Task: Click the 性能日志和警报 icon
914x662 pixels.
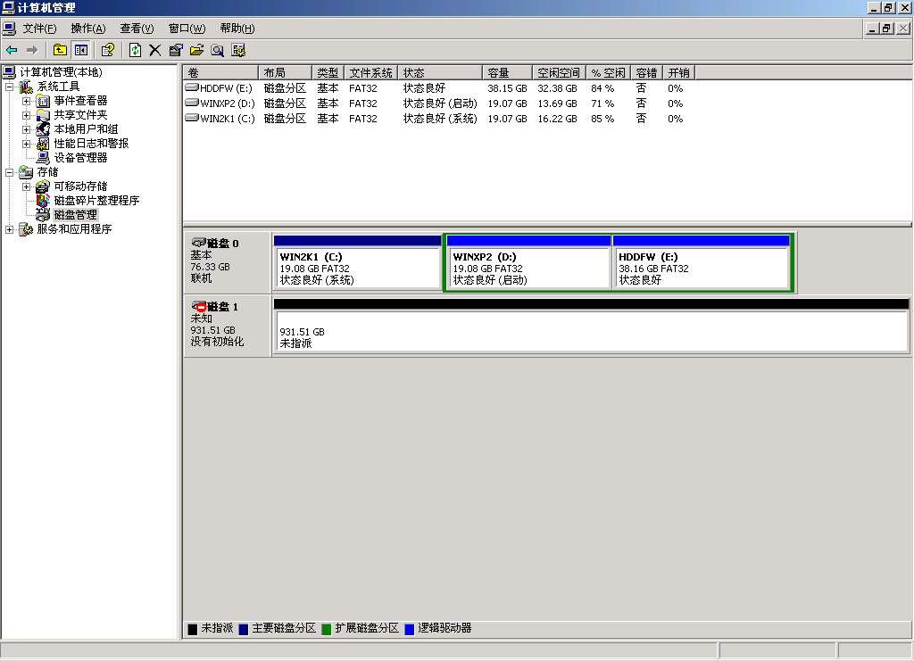Action: (43, 144)
